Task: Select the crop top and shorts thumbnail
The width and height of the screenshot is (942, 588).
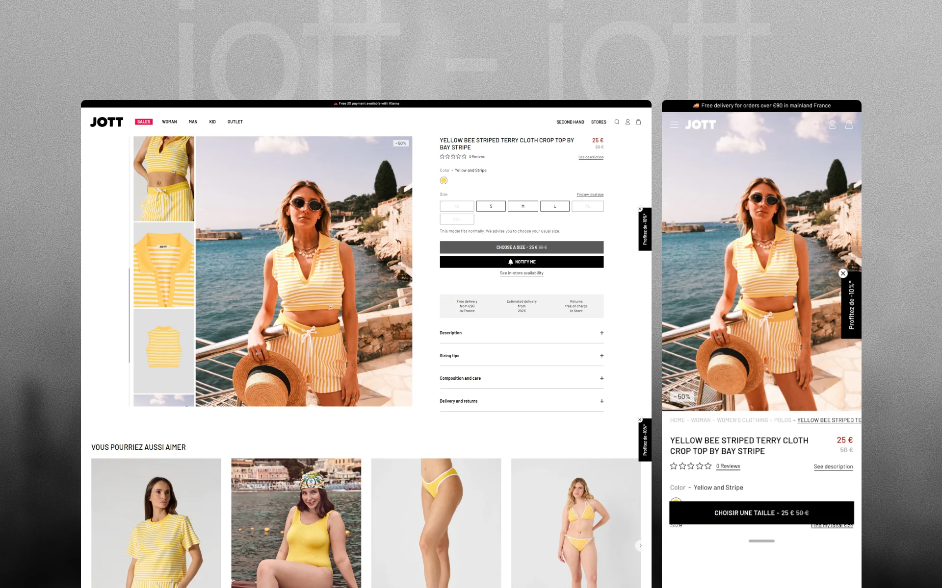Action: (164, 178)
